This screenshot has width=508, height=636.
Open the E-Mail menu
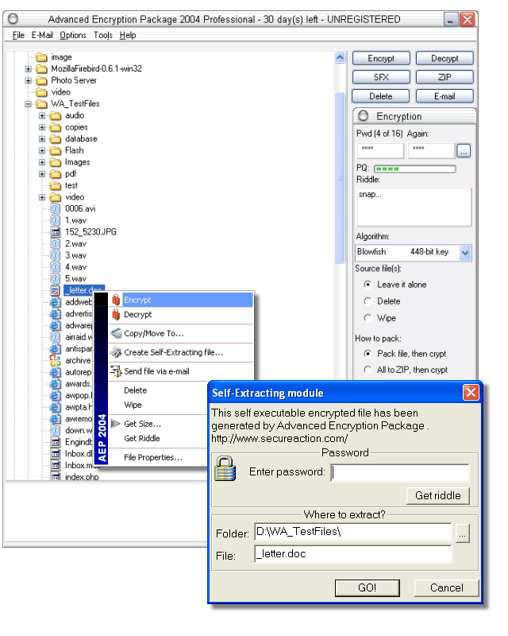tap(42, 35)
